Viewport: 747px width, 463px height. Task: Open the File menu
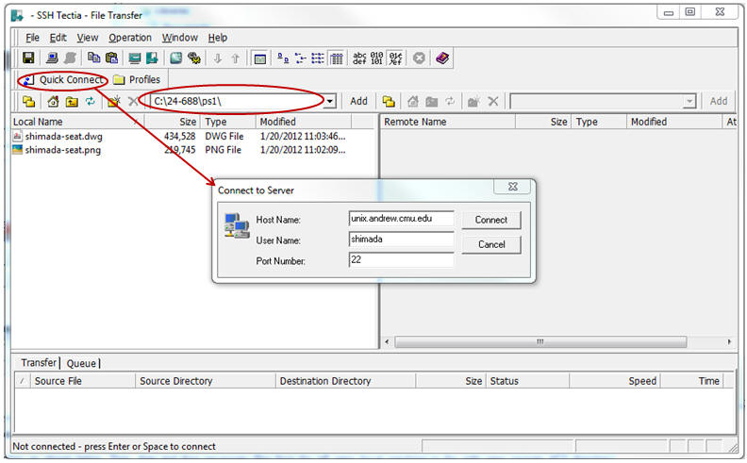click(x=32, y=38)
